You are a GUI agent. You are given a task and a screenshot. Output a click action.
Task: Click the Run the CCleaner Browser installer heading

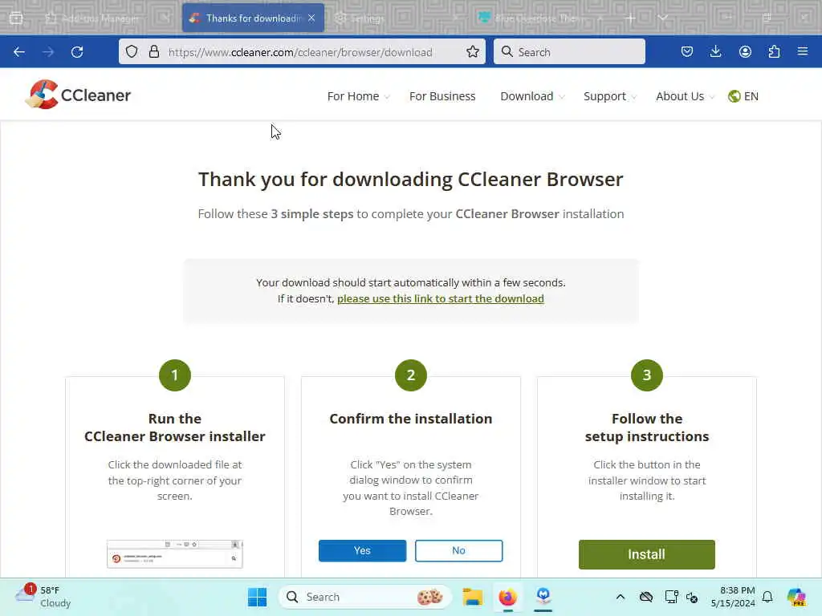click(174, 428)
